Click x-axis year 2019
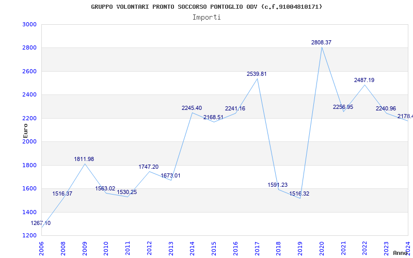This screenshot has width=413, height=258. click(x=300, y=248)
